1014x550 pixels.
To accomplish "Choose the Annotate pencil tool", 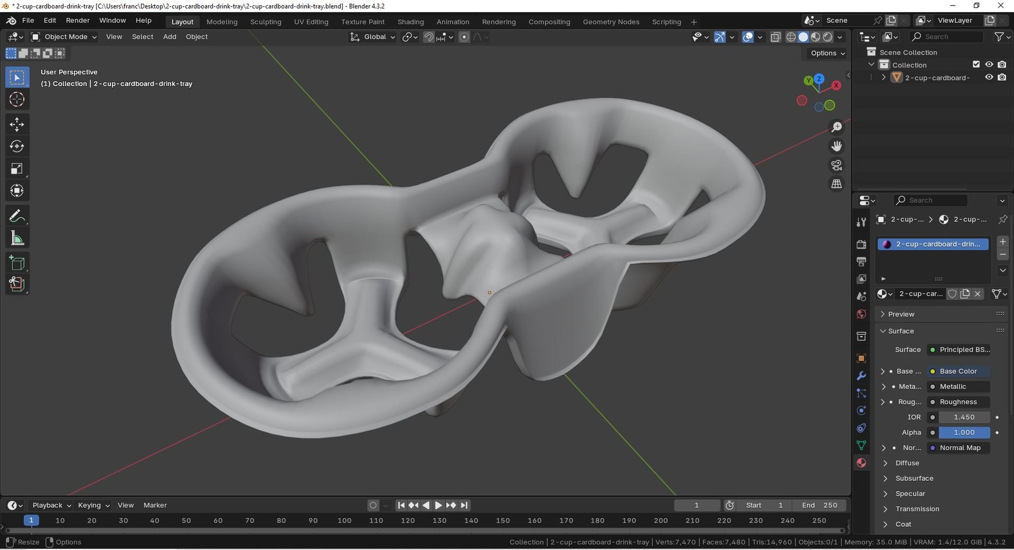I will tap(17, 216).
